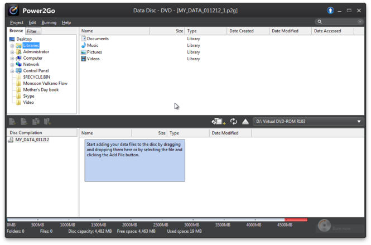This screenshot has height=245, width=371.
Task: Select the Monsoon Vulkano Flow folder
Action: tap(45, 83)
